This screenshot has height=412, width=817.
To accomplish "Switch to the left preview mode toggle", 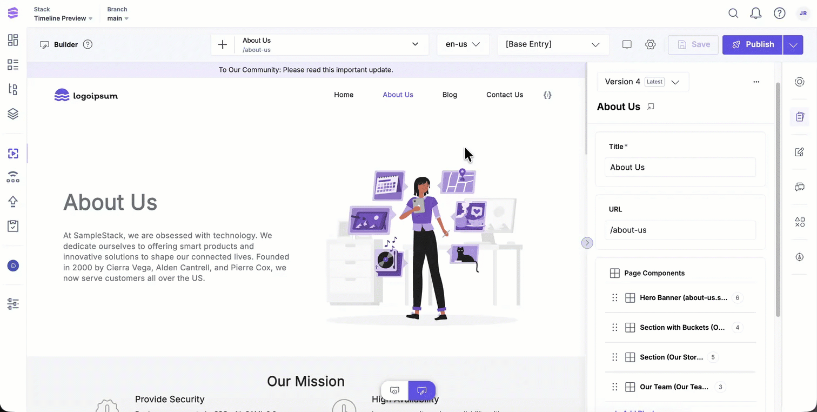I will coord(394,390).
